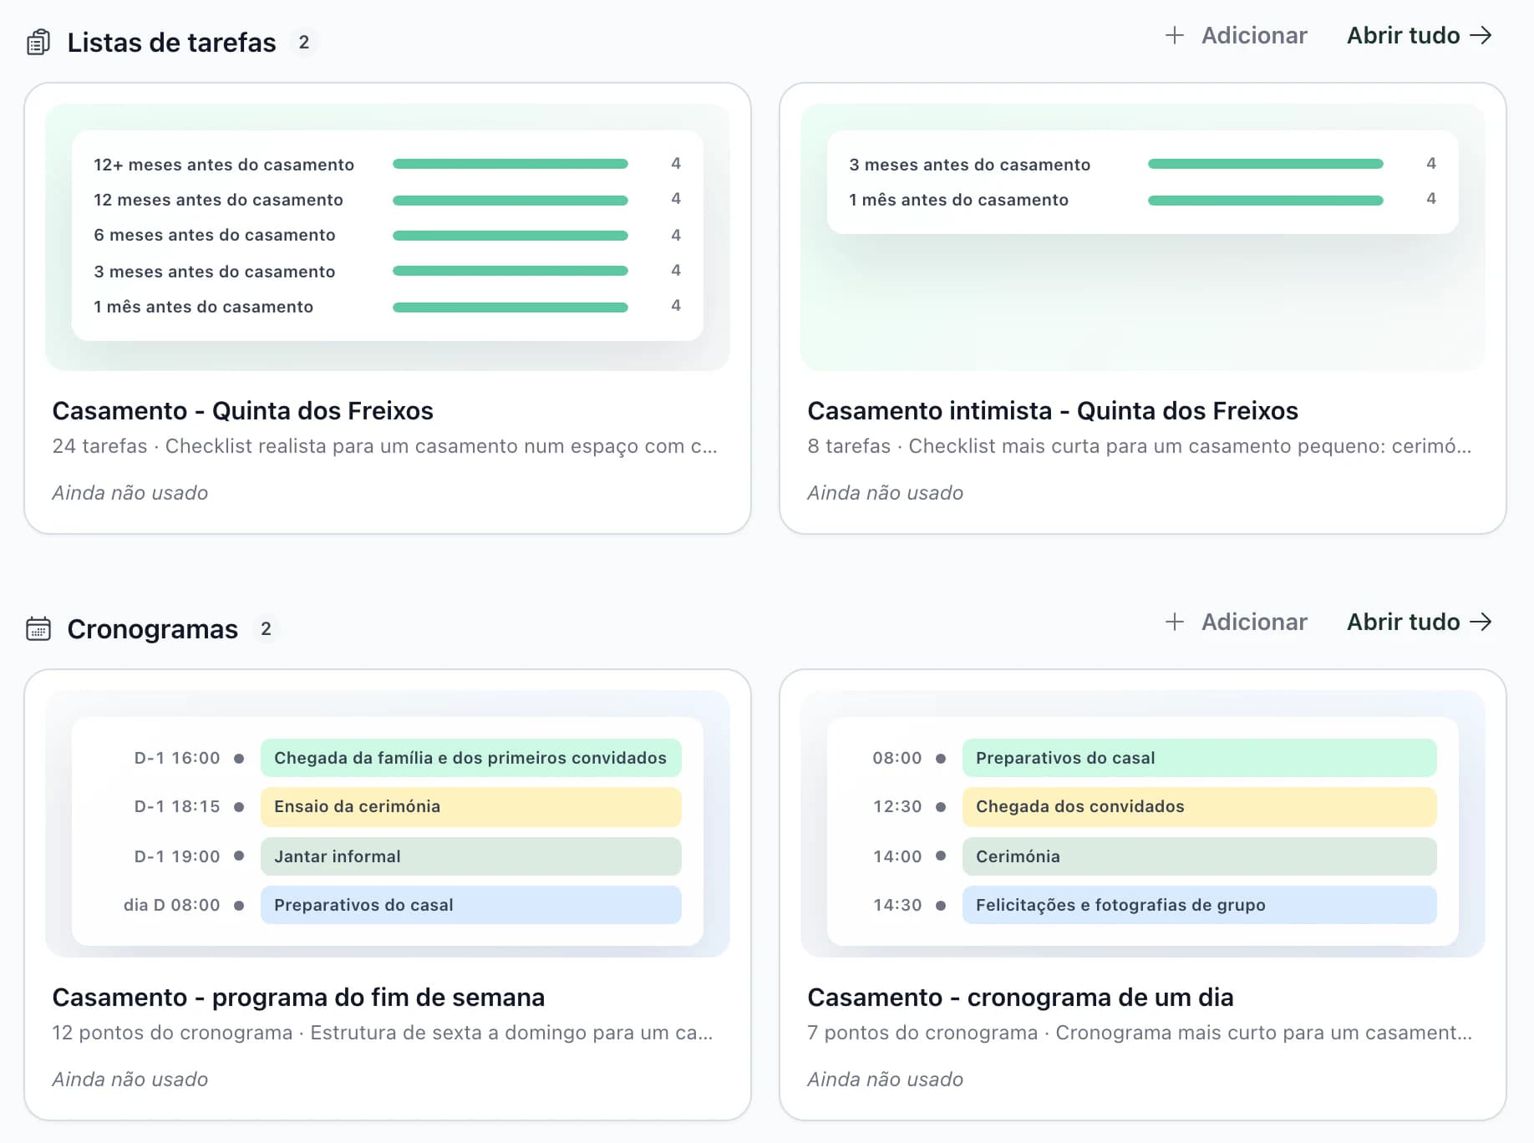Click 3 meses antes do casamento in Casamento intimista card

(969, 165)
